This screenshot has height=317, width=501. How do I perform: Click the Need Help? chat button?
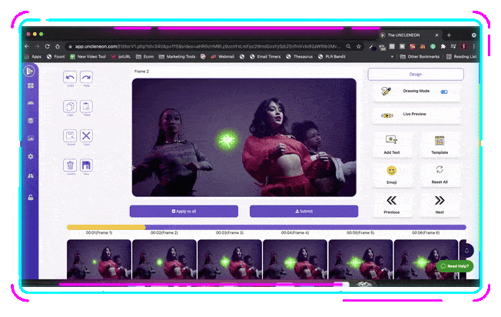pos(455,266)
